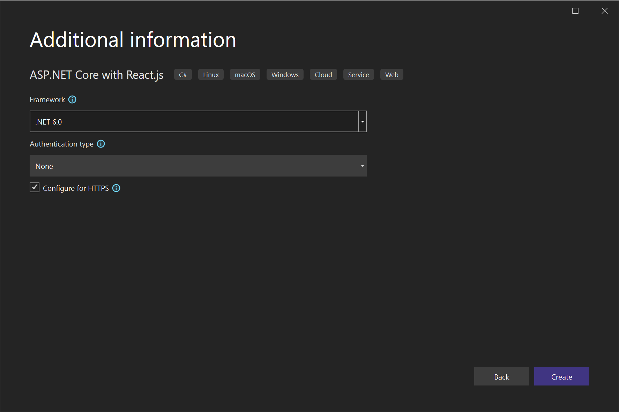619x412 pixels.
Task: Click the Configure for HTTPS info icon
Action: click(x=116, y=188)
